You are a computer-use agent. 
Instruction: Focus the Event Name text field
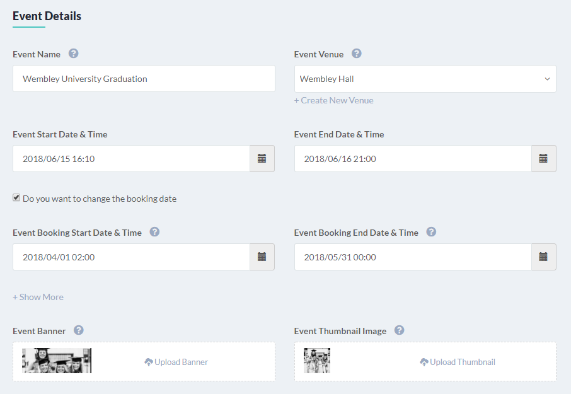coord(144,79)
